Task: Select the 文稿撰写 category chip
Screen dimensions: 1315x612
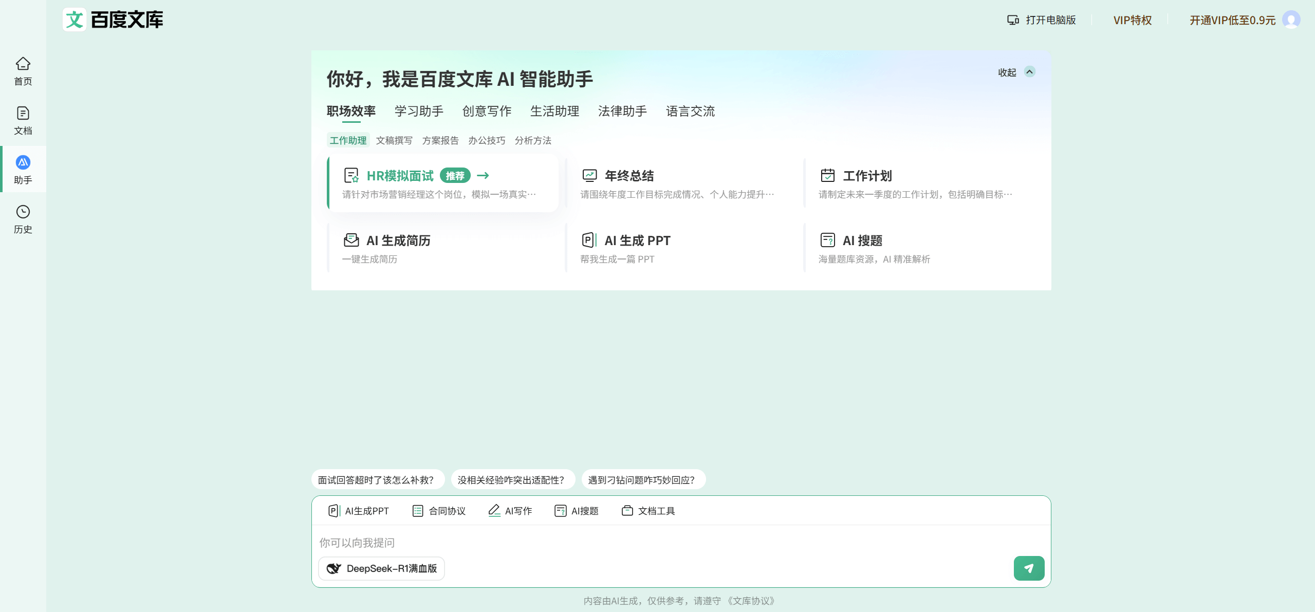Action: [x=395, y=140]
